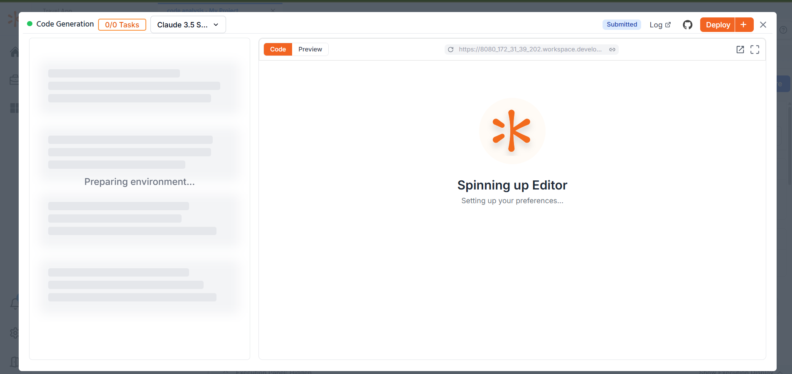Click the plus button next to Deploy
The image size is (792, 374).
pyautogui.click(x=744, y=25)
